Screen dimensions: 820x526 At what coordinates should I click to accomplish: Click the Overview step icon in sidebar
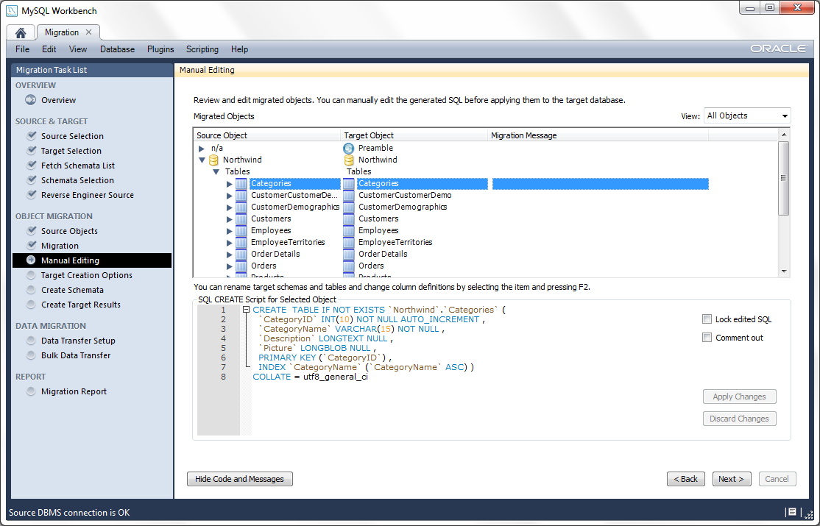click(x=31, y=100)
